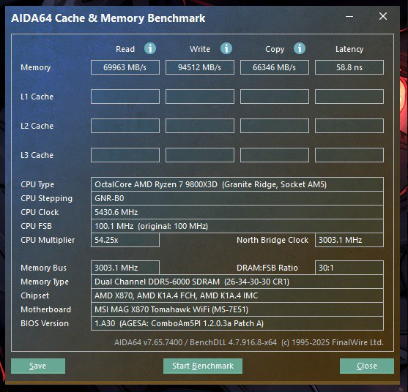Click the Motherboard value MSI MAG X870 Tomahawk
Screen dimensions: 408x392
[237, 309]
